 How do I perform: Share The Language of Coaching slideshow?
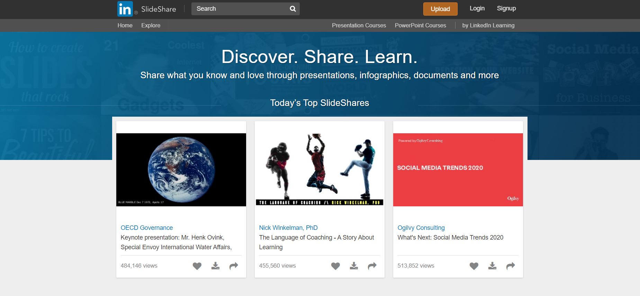[x=372, y=266]
